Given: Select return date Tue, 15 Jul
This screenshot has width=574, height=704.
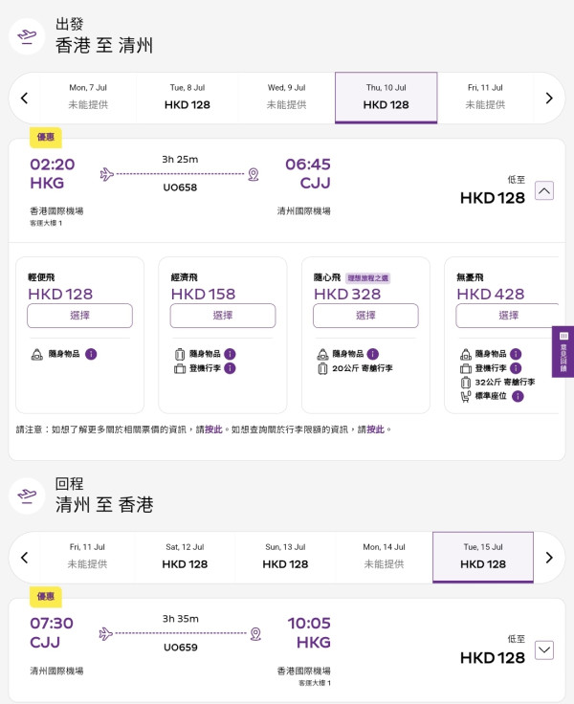Looking at the screenshot, I should 483,558.
